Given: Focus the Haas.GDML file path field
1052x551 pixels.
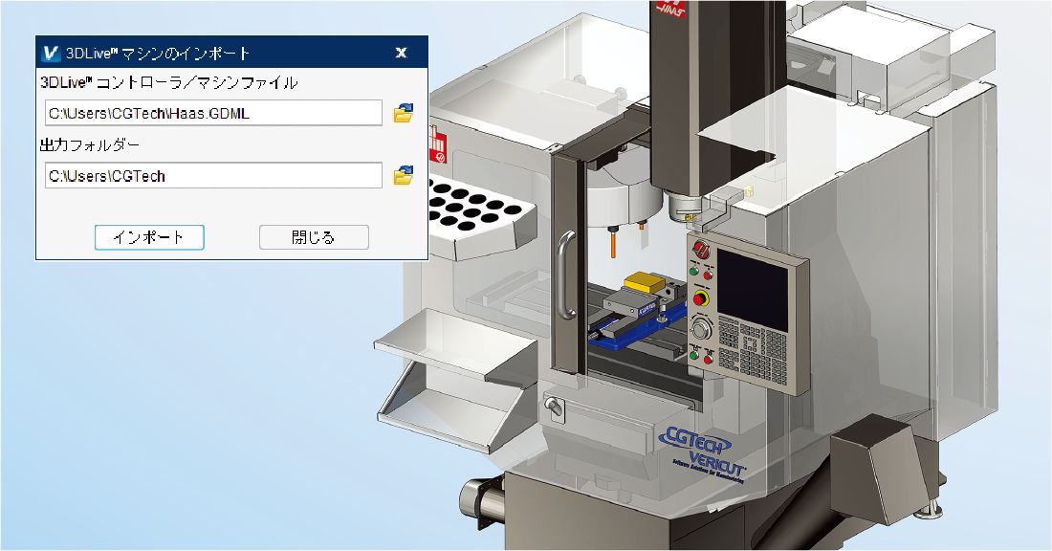Looking at the screenshot, I should click(x=213, y=113).
